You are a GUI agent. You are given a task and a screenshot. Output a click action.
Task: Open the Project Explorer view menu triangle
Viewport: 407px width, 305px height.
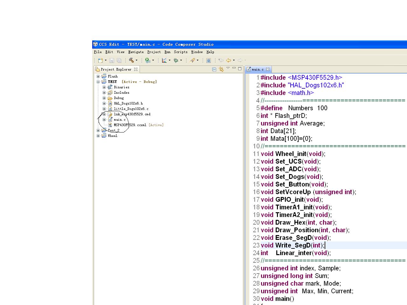[x=228, y=68]
